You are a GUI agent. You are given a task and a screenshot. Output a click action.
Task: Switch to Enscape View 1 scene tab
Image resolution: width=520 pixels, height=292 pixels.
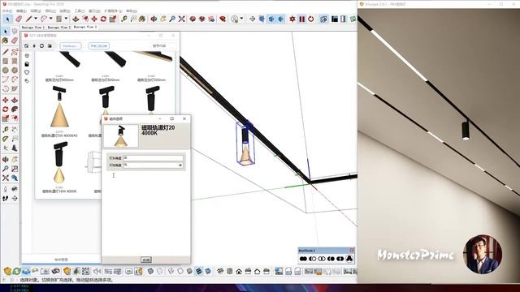[x=32, y=28]
